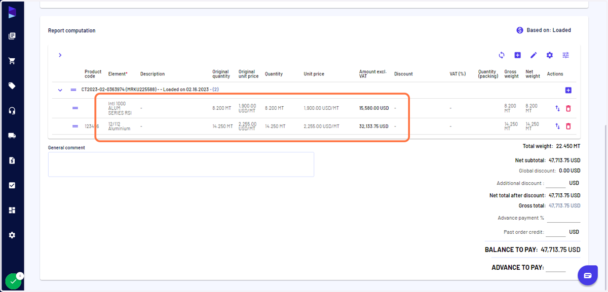
Task: Add a line to container CT2023-02-0363974
Action: tap(568, 90)
